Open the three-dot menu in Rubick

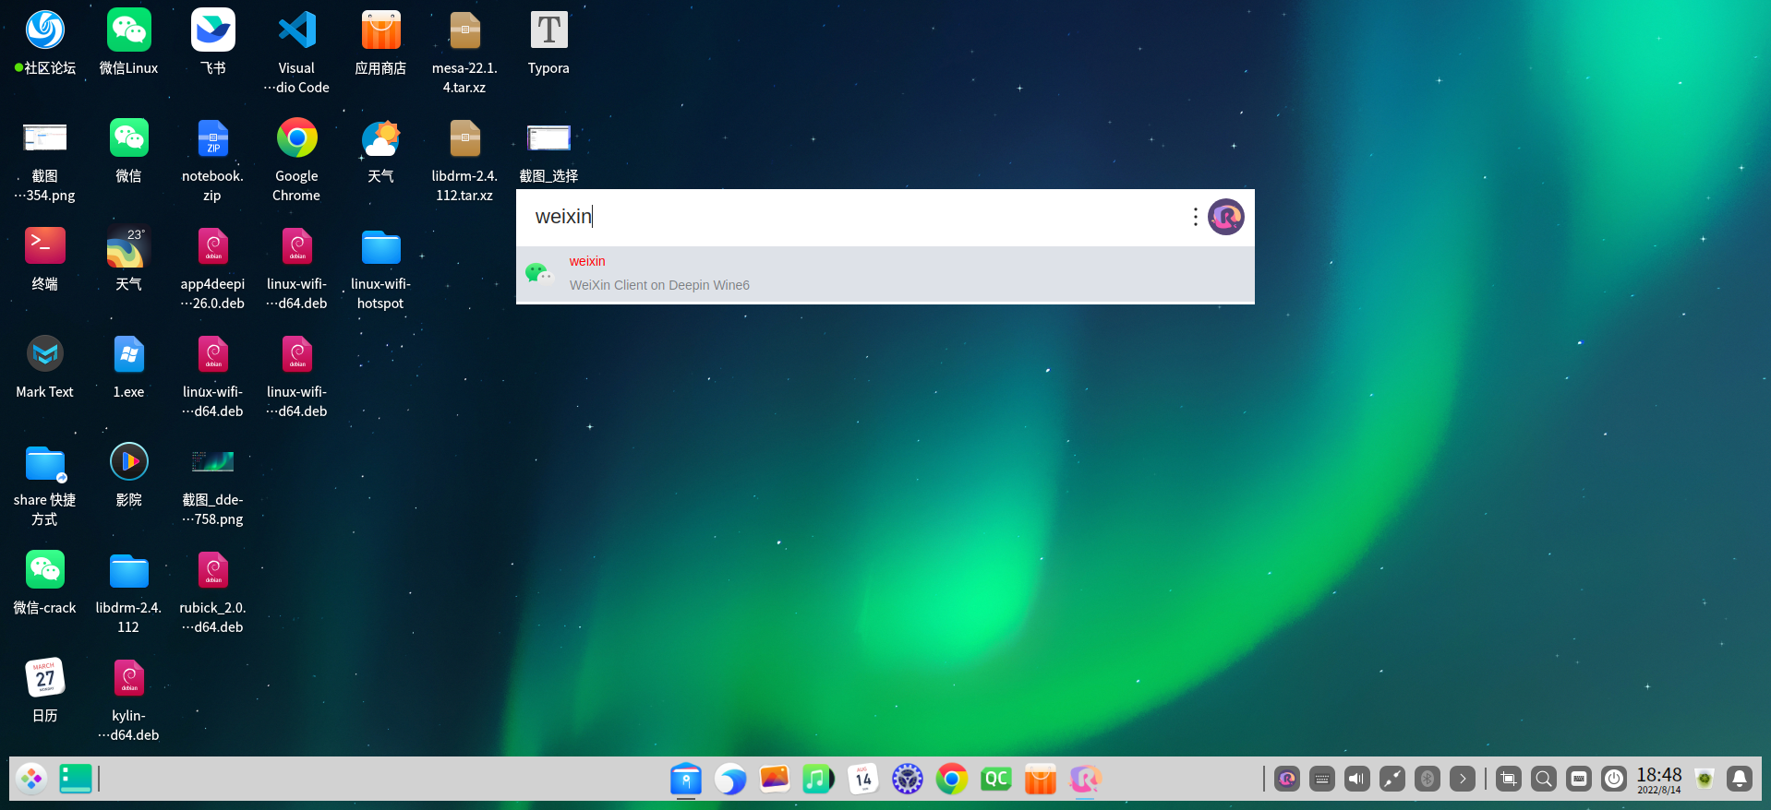coord(1195,217)
